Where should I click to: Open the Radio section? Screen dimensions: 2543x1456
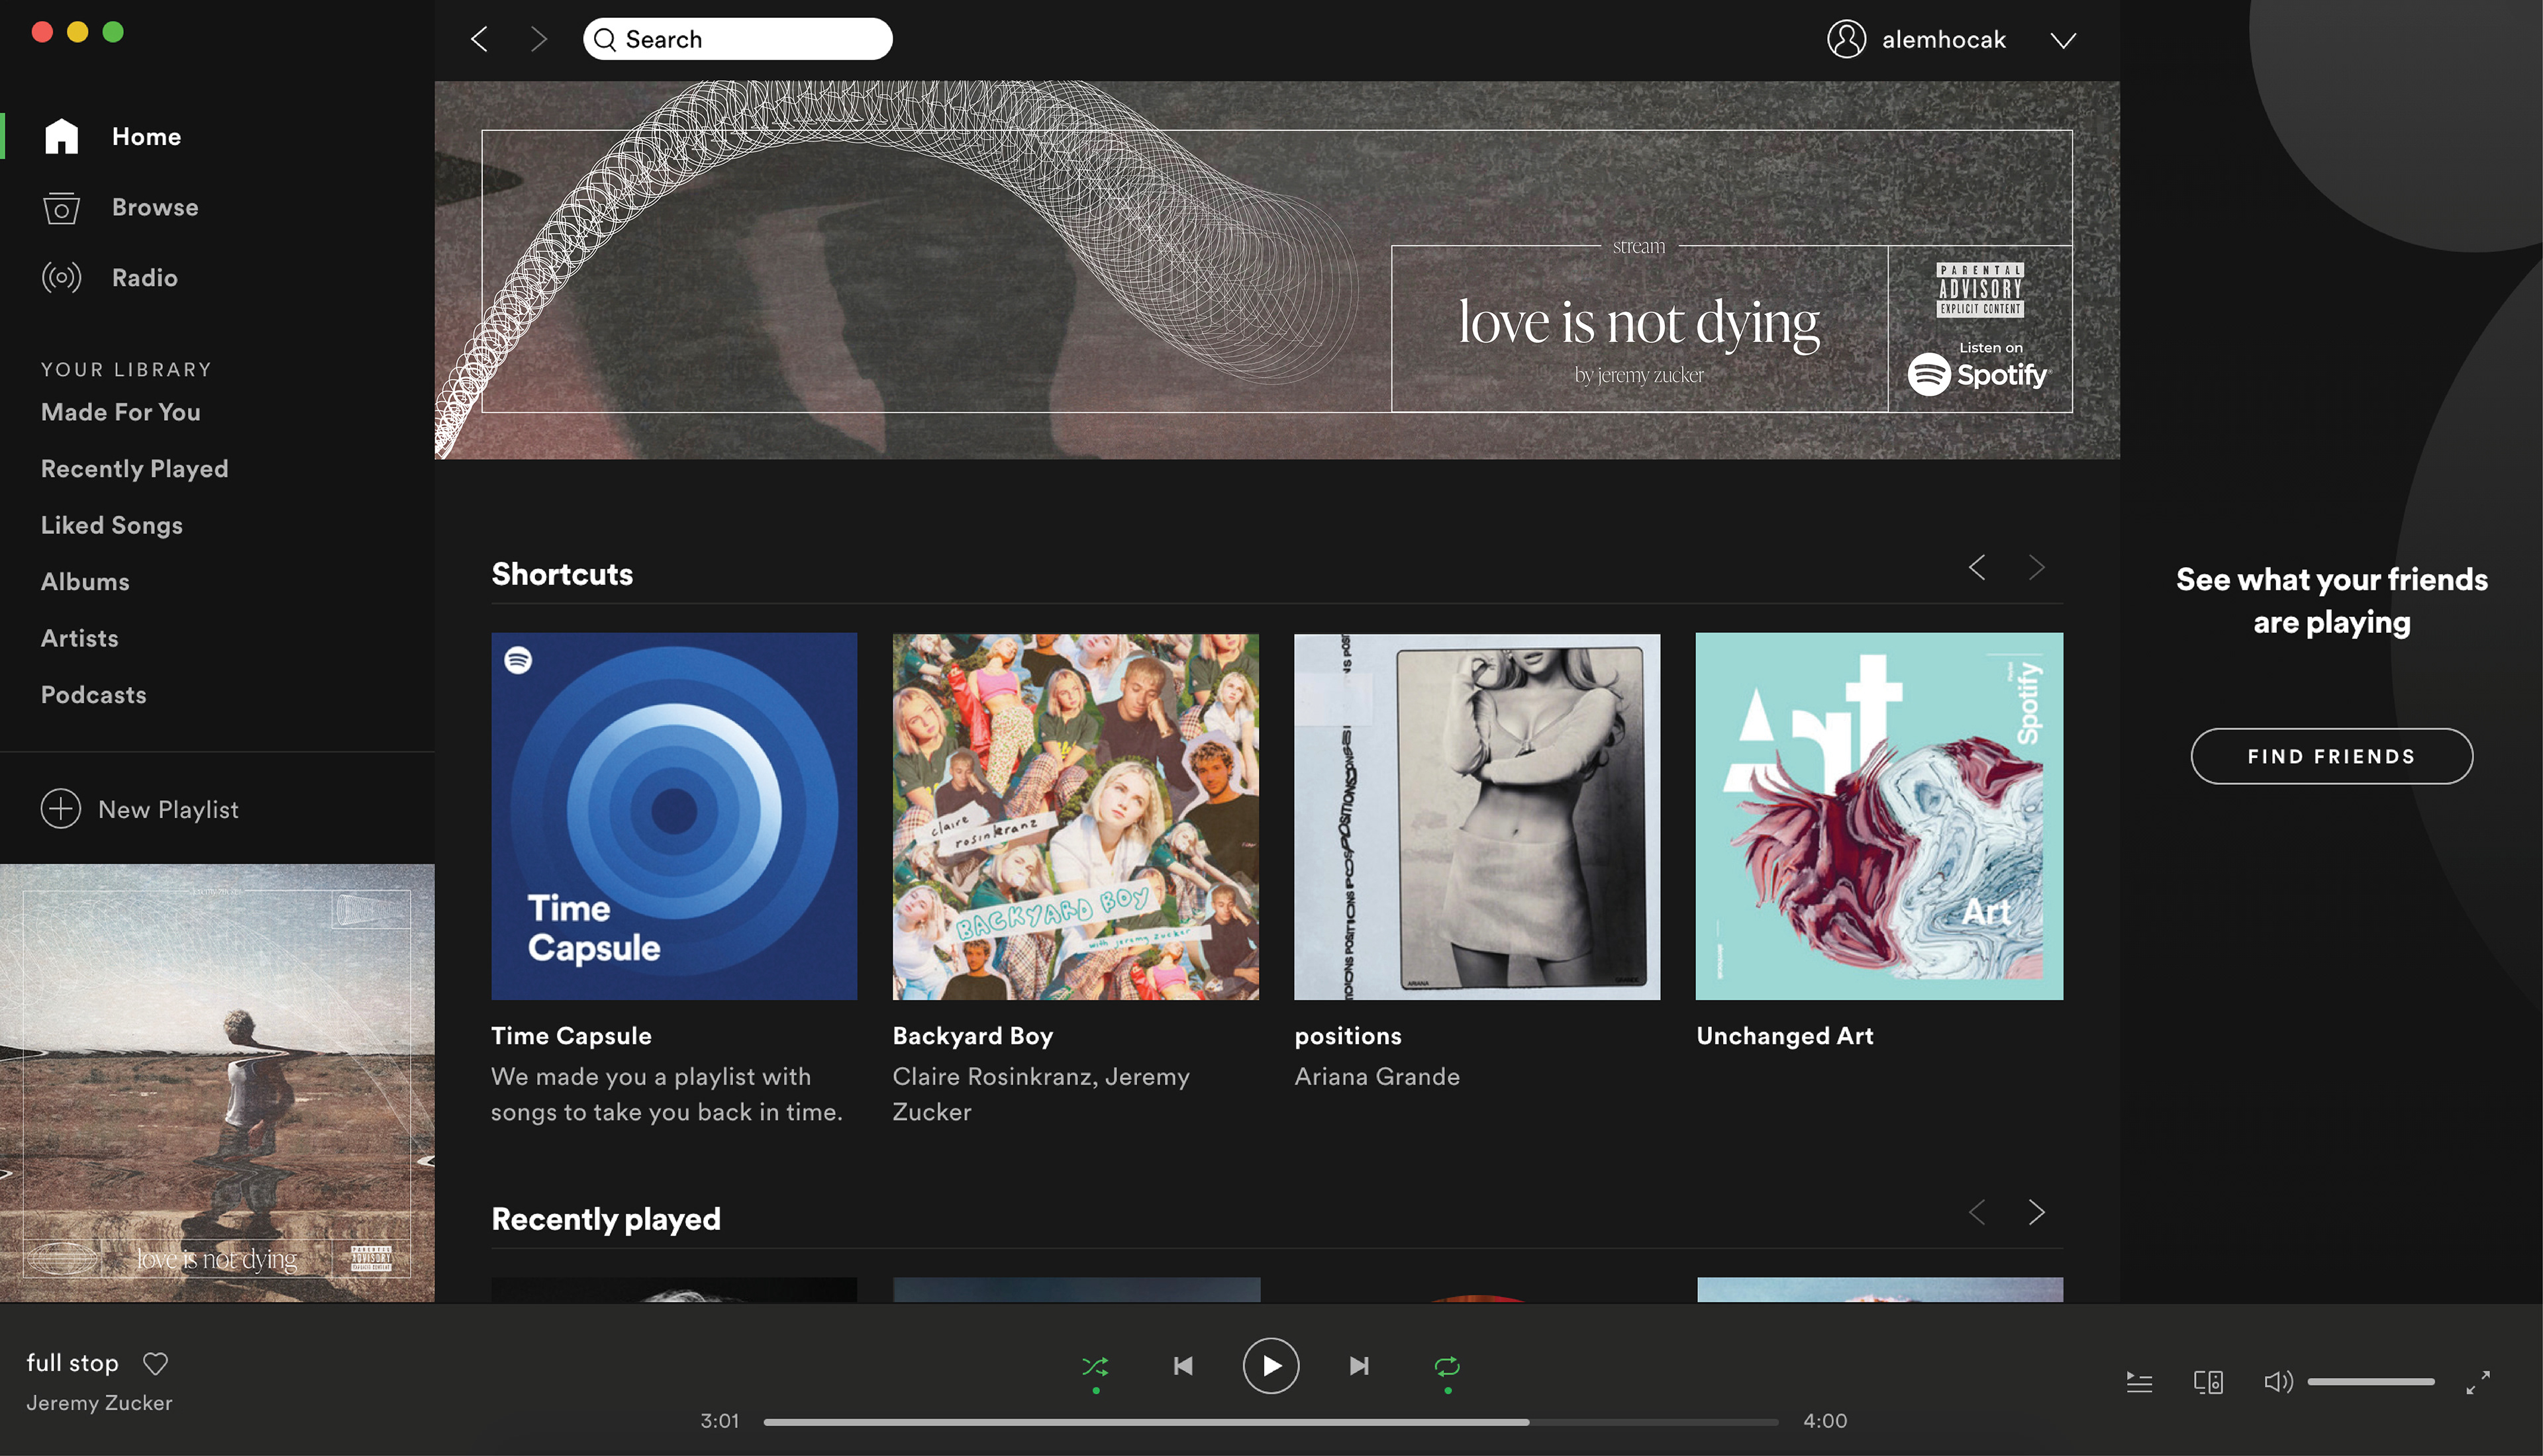[144, 277]
